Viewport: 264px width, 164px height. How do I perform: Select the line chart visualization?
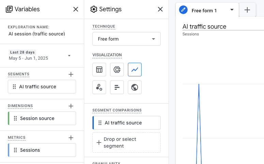tap(135, 70)
